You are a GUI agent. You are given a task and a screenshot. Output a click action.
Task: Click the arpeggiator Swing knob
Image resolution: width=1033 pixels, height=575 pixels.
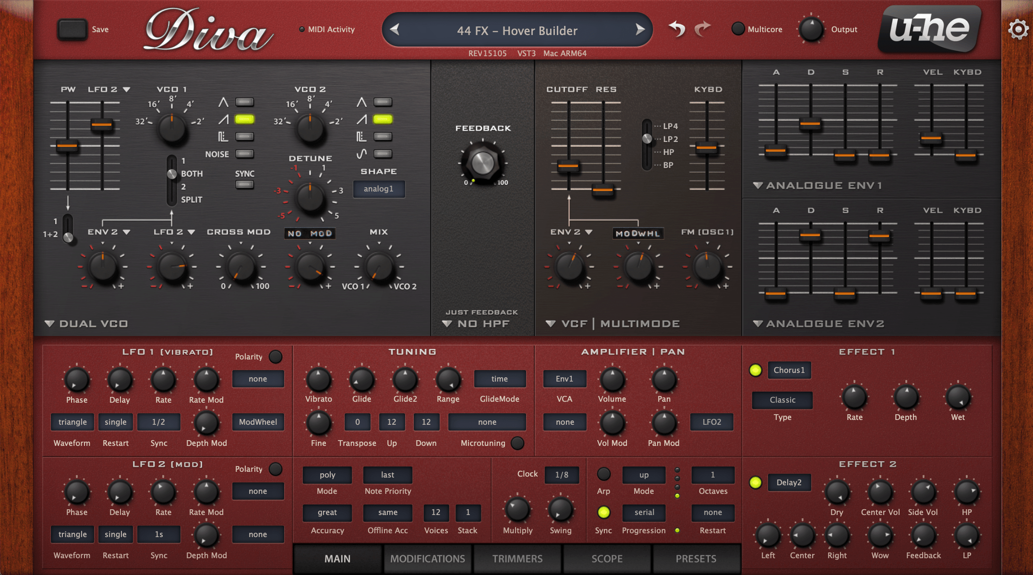tap(560, 510)
